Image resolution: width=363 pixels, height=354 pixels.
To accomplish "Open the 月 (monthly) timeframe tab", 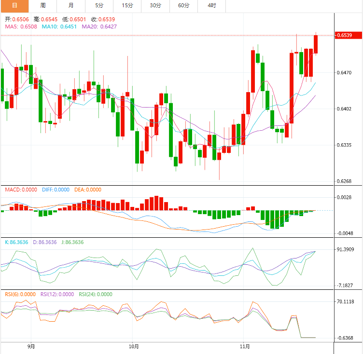I will pyautogui.click(x=71, y=6).
